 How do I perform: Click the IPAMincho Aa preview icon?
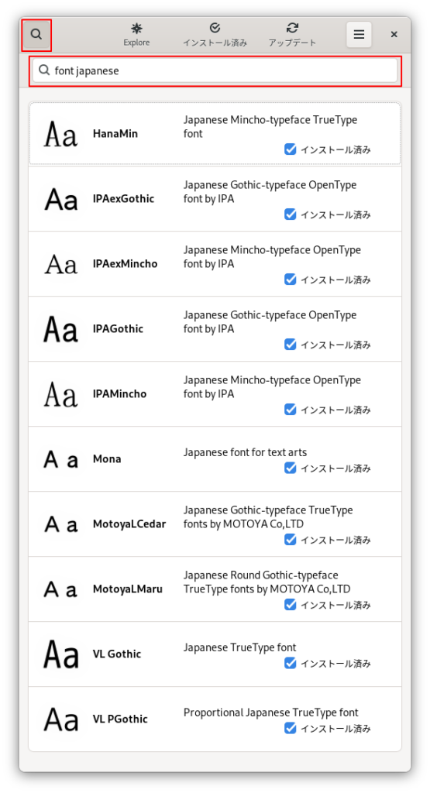pos(60,394)
